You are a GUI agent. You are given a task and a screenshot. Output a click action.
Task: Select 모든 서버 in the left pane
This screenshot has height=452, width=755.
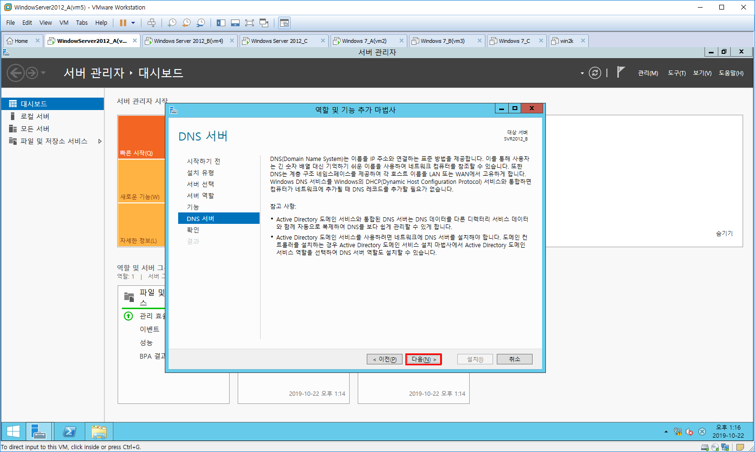[52, 129]
